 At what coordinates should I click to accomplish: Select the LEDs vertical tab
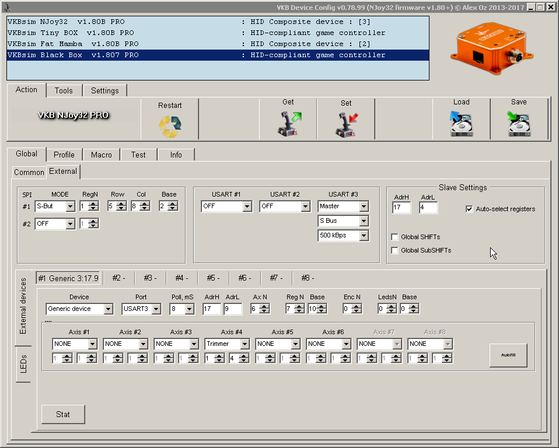(23, 364)
